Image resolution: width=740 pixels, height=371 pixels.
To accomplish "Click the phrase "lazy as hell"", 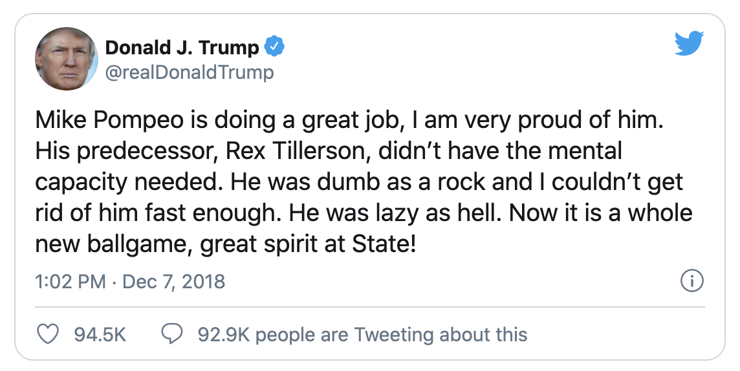I will tap(439, 213).
